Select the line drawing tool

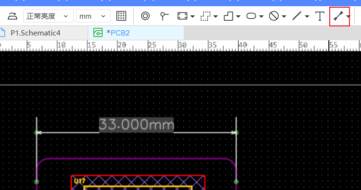[297, 16]
